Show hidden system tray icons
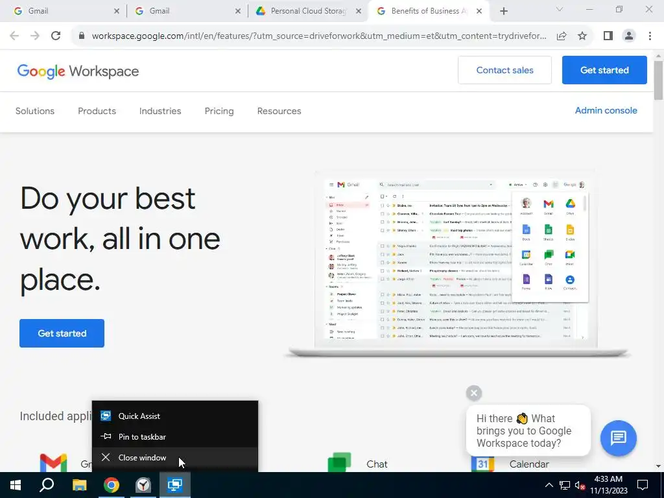Screen dimensions: 664x498 point(549,485)
